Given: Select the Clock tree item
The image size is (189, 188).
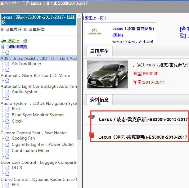Looking at the screenshot, I should coord(17,121).
